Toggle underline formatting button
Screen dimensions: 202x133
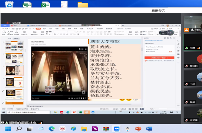tap(61, 34)
